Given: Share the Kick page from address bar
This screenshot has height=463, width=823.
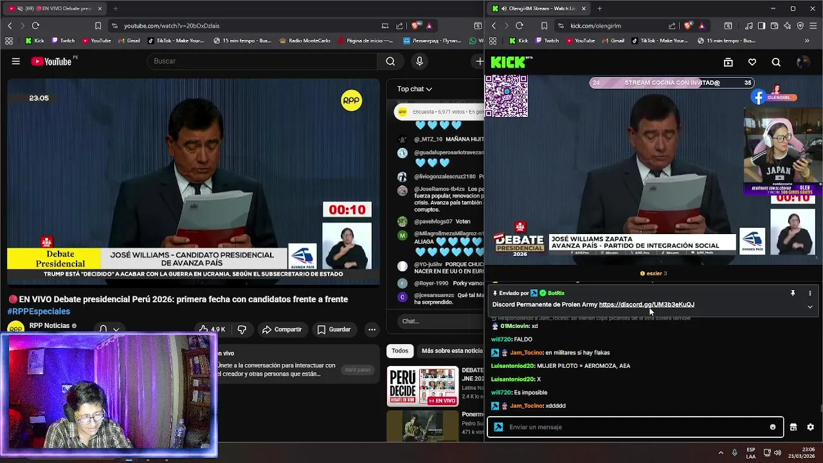Looking at the screenshot, I should 672,26.
